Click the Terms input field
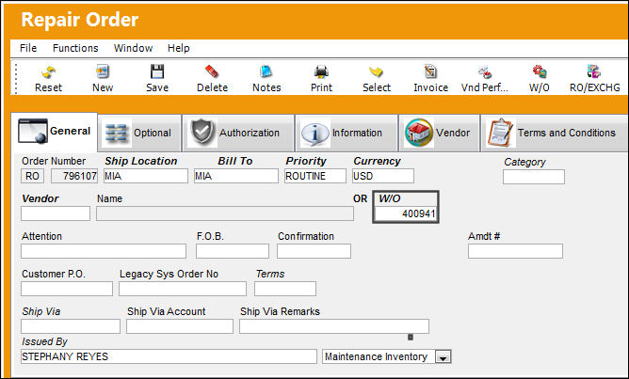 click(285, 289)
